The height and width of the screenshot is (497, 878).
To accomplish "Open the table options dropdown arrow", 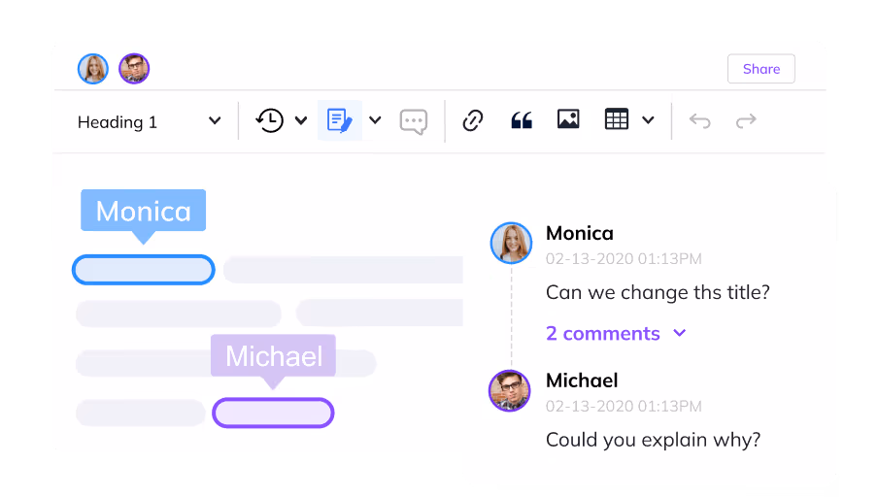I will [x=648, y=120].
